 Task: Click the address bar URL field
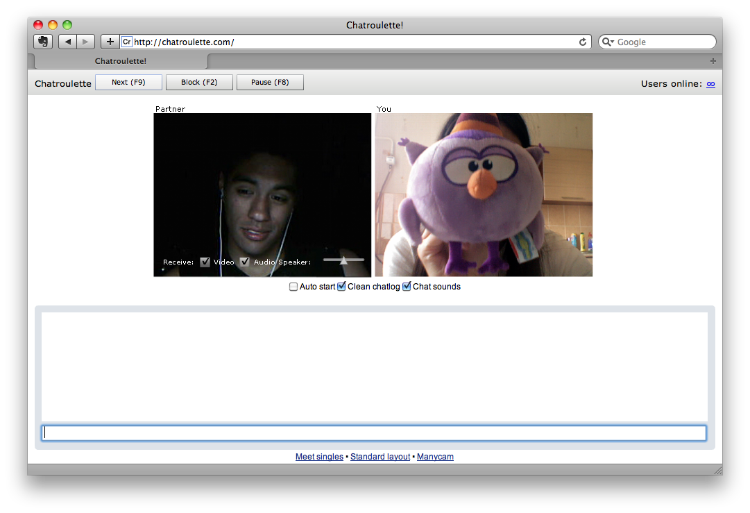[x=354, y=42]
